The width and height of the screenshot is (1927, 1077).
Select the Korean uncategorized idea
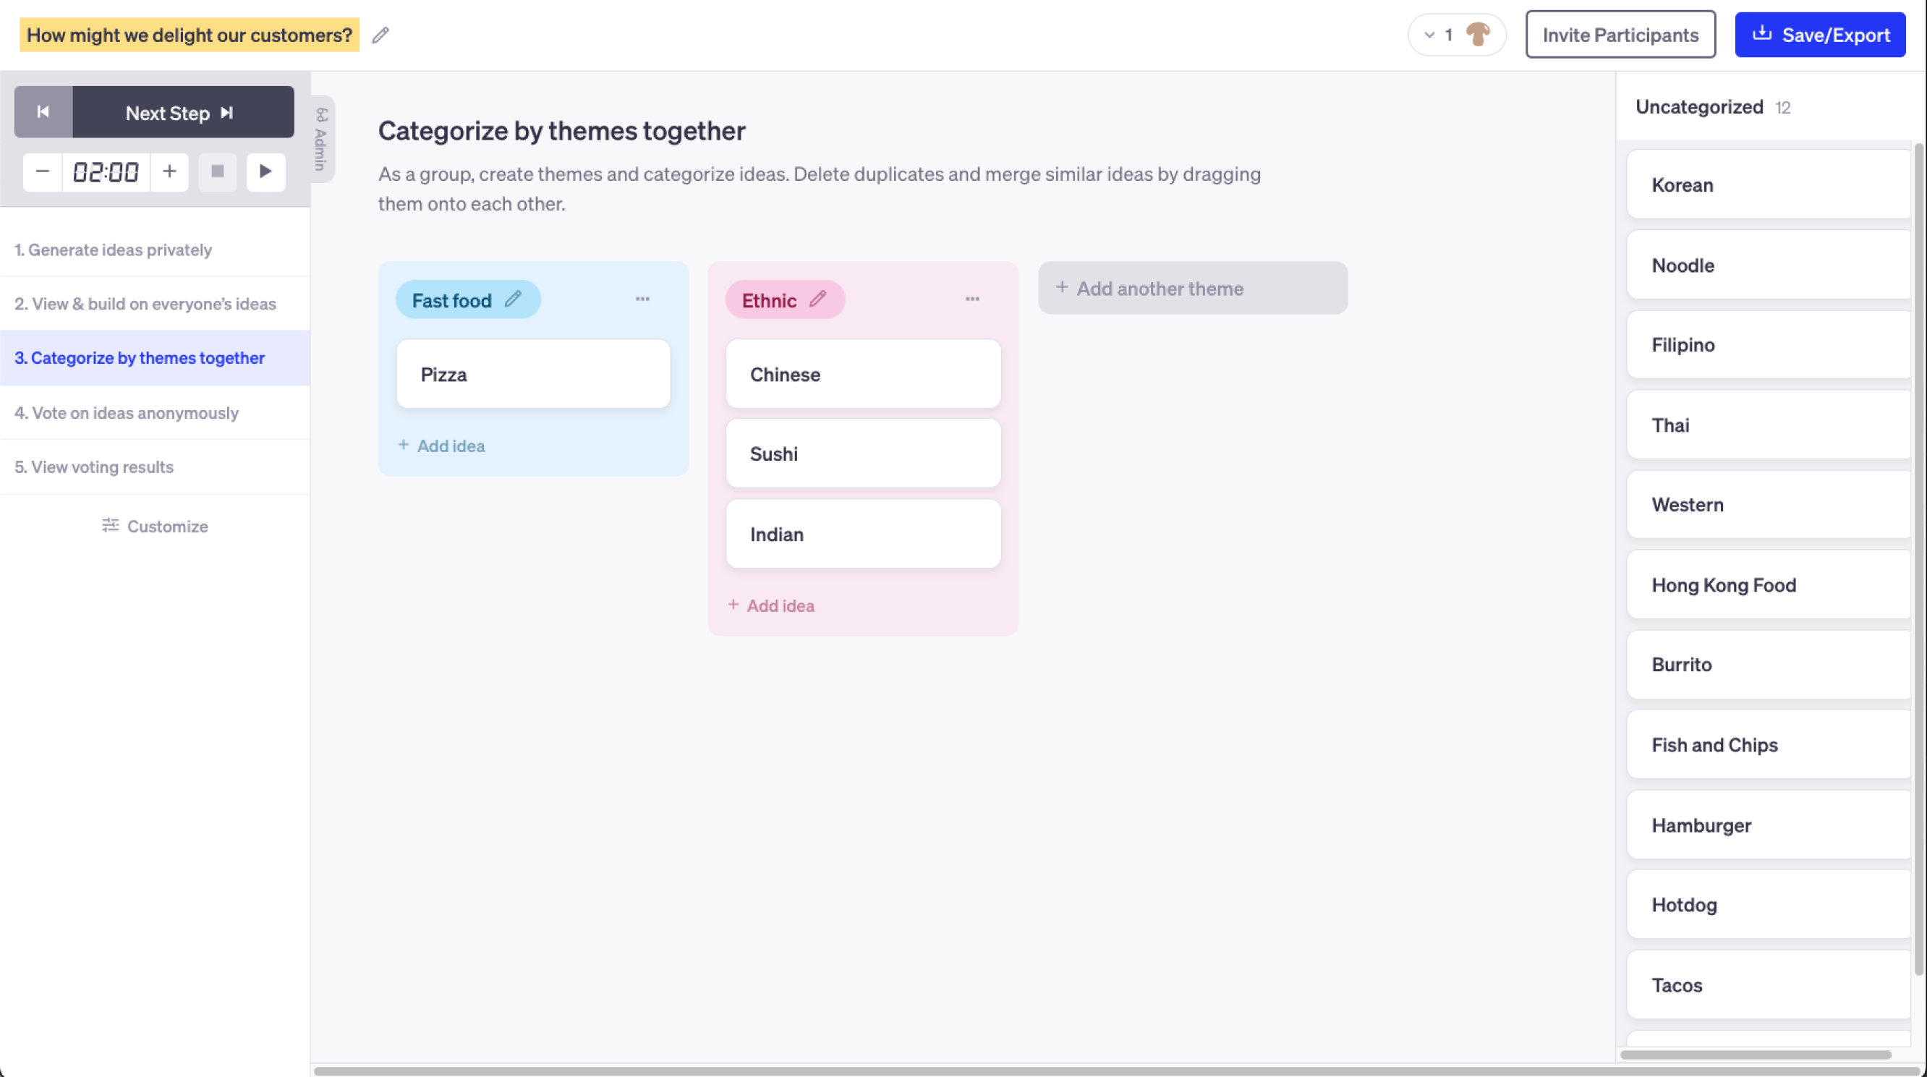[1769, 184]
